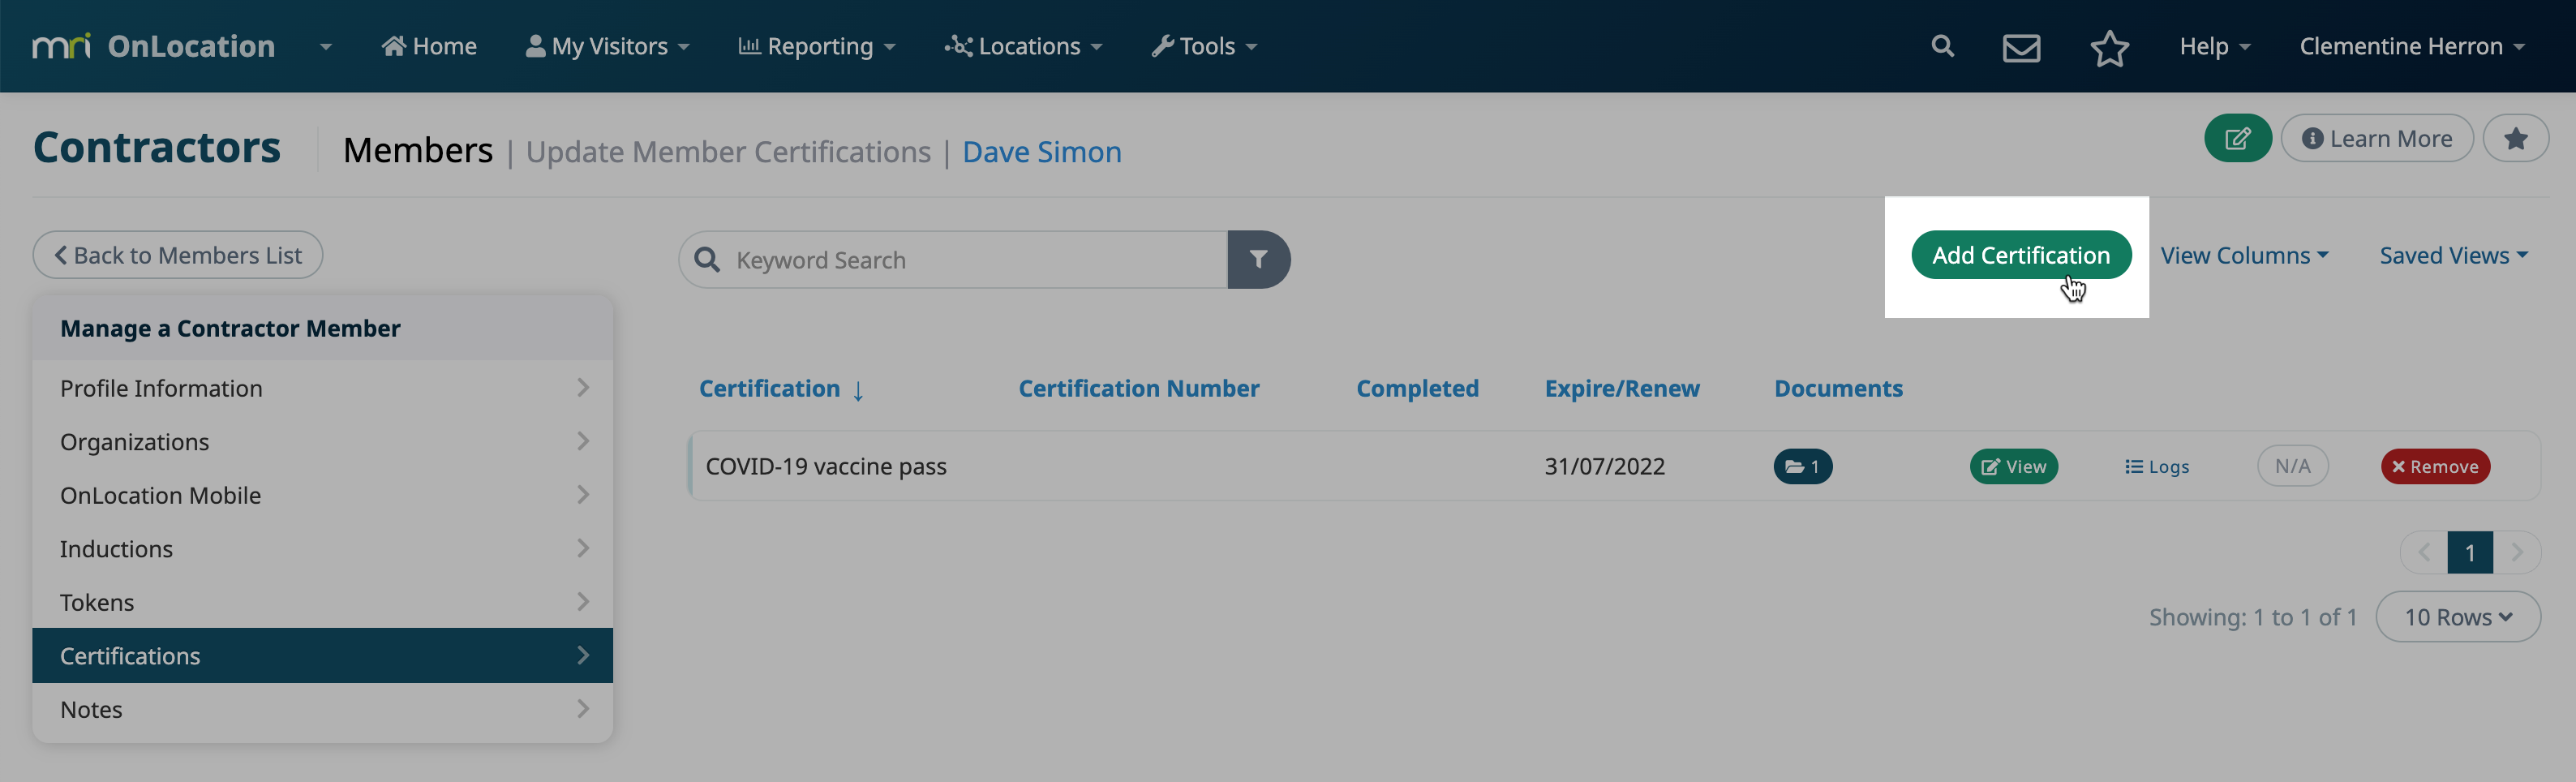Click the green edit page button

[x=2237, y=138]
